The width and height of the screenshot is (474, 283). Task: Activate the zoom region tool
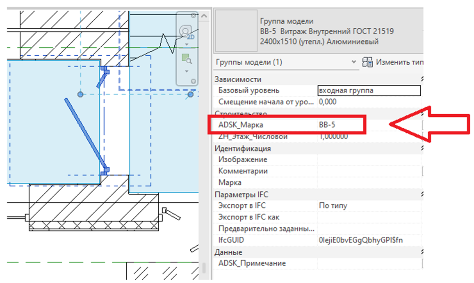pyautogui.click(x=186, y=59)
